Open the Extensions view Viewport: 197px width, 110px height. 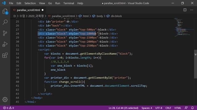point(5,55)
